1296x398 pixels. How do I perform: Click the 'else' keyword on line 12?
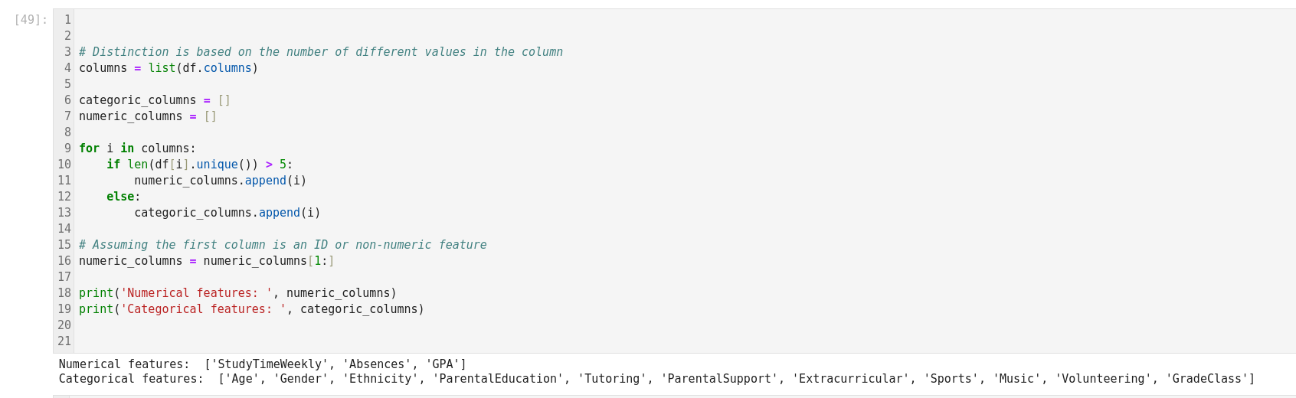coord(120,197)
